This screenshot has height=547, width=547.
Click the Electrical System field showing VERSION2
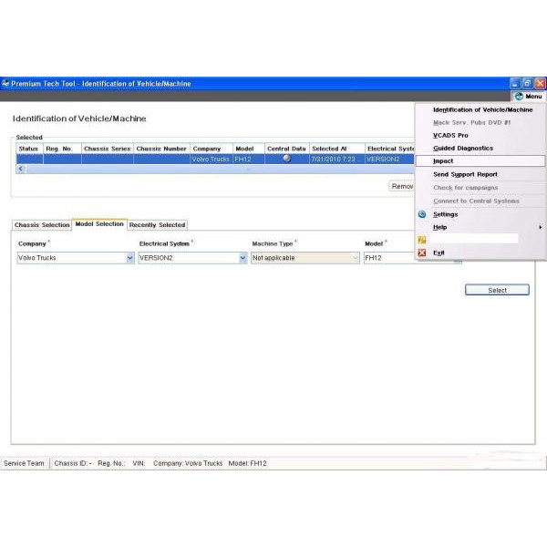pos(192,258)
